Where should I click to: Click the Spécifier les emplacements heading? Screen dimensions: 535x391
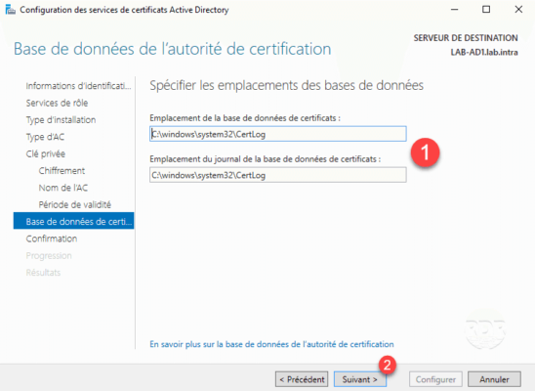[x=287, y=85]
